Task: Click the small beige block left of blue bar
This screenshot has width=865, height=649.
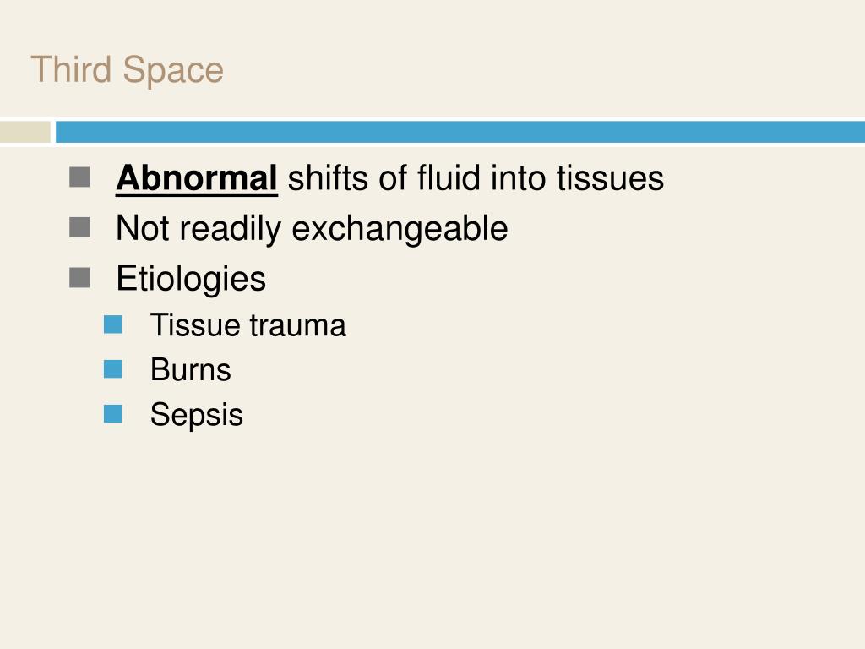Action: tap(24, 132)
